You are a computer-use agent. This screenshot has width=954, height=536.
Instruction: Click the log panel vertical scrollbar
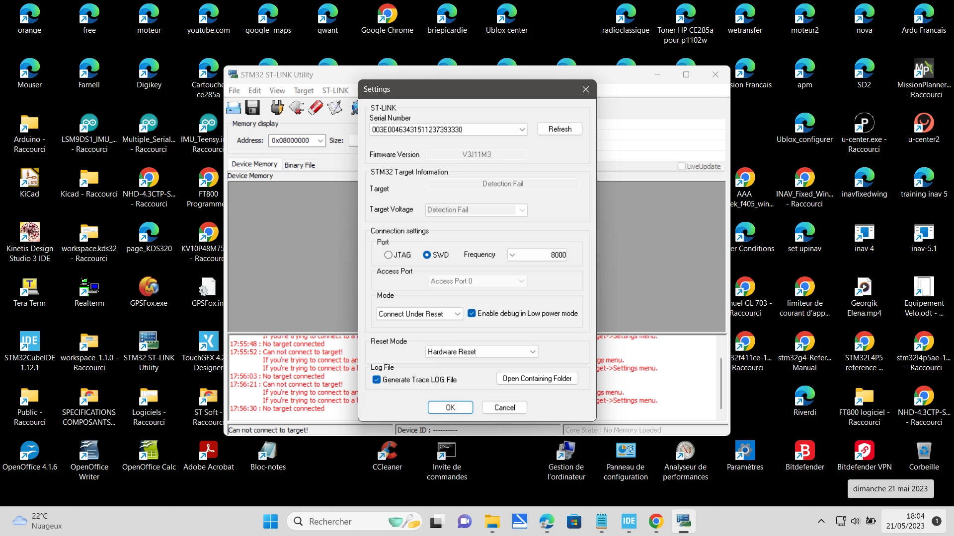click(721, 382)
